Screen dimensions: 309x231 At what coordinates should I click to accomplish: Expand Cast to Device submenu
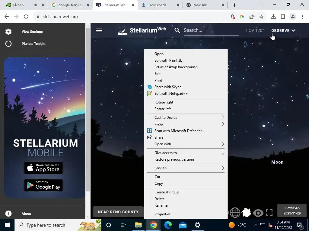pyautogui.click(x=223, y=118)
